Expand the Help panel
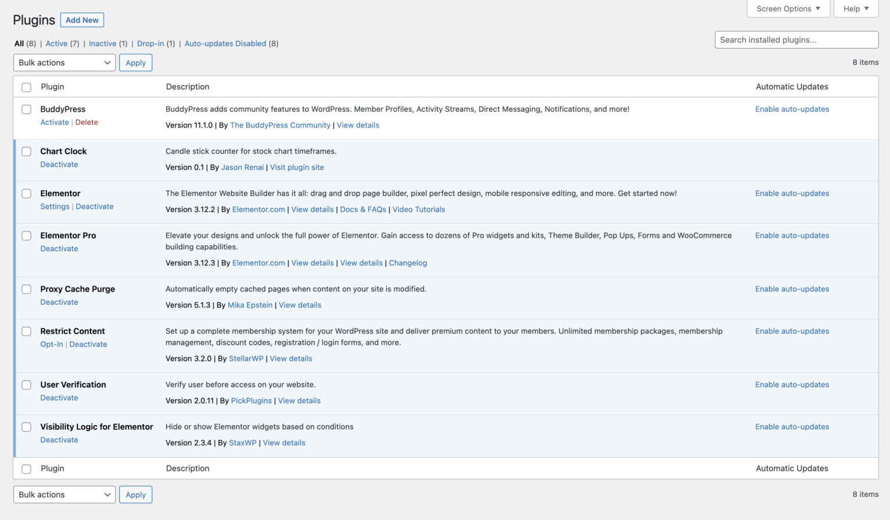The width and height of the screenshot is (890, 520). coord(856,9)
